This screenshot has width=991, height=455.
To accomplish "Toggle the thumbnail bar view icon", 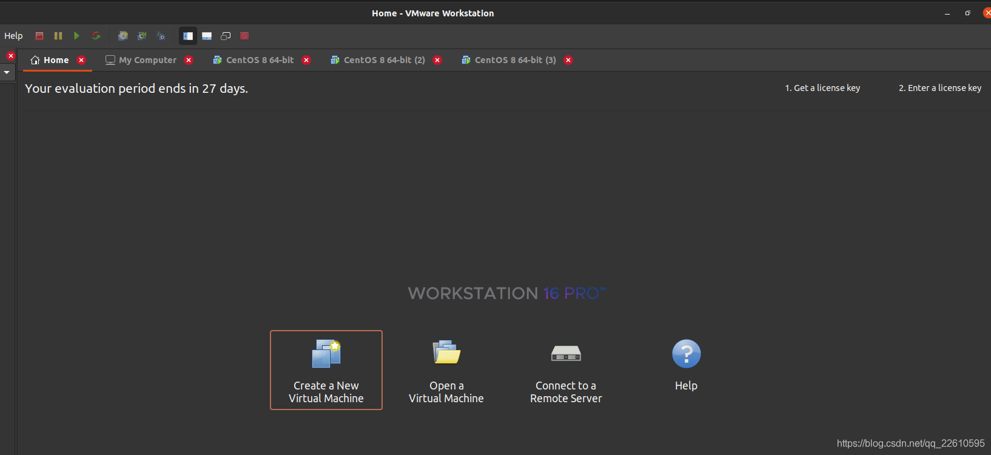I will click(207, 36).
